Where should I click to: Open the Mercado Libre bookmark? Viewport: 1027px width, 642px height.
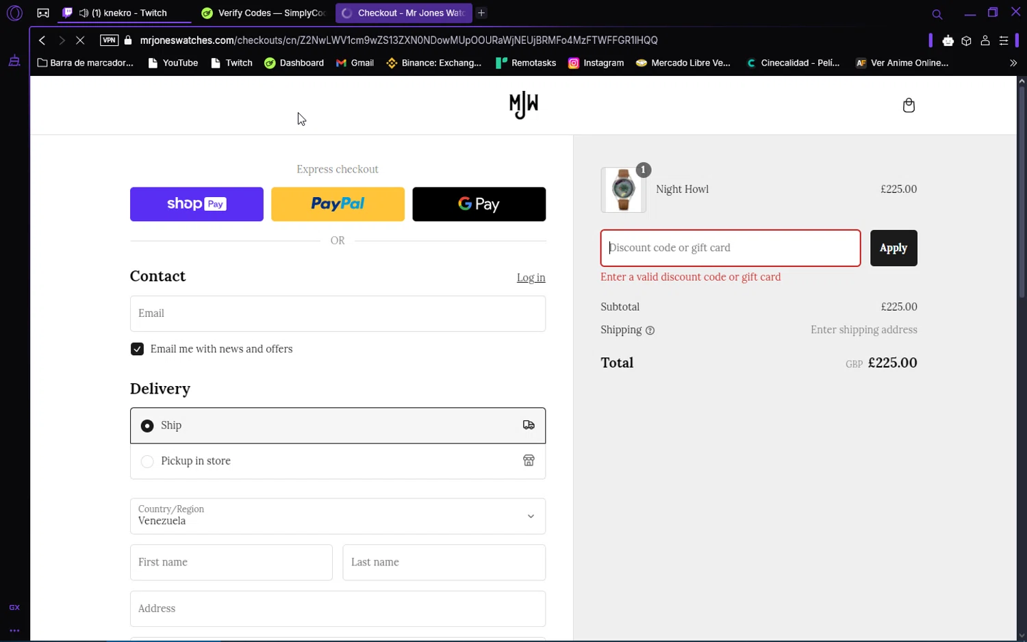683,63
